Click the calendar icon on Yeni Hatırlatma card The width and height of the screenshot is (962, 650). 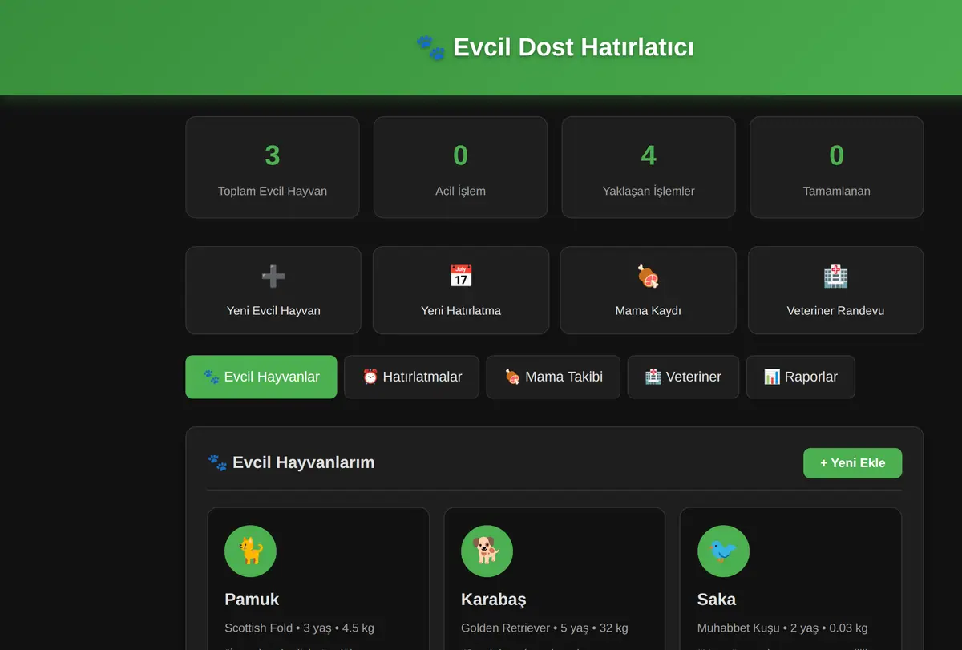click(461, 277)
